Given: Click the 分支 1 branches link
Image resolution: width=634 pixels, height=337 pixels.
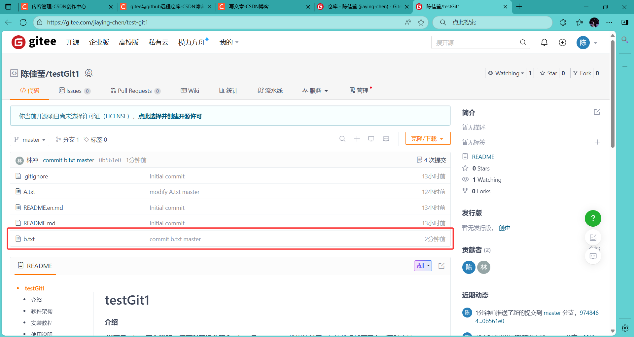Looking at the screenshot, I should point(67,139).
